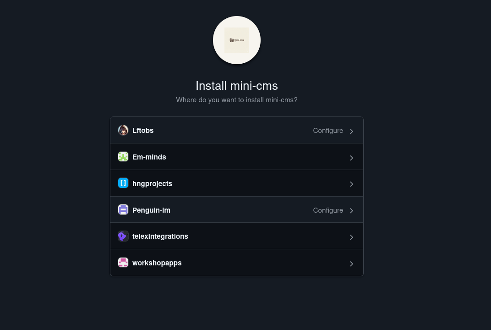Open the telexintegrations chevron arrow

coord(351,237)
